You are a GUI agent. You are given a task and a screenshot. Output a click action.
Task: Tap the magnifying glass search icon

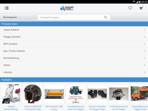pos(106,17)
